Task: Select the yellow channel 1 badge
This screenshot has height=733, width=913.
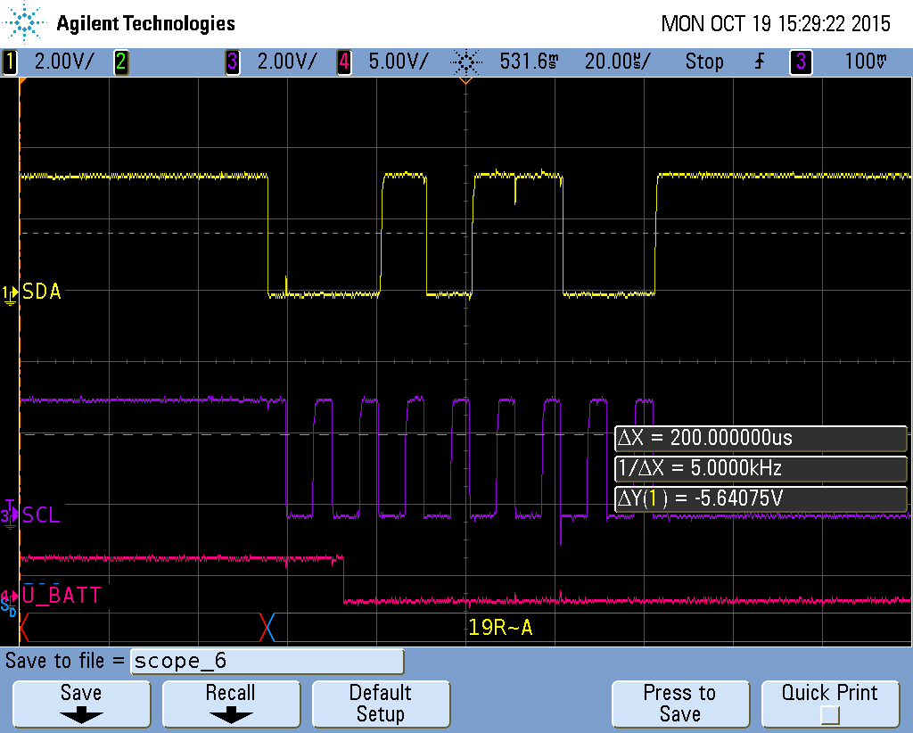Action: point(11,62)
